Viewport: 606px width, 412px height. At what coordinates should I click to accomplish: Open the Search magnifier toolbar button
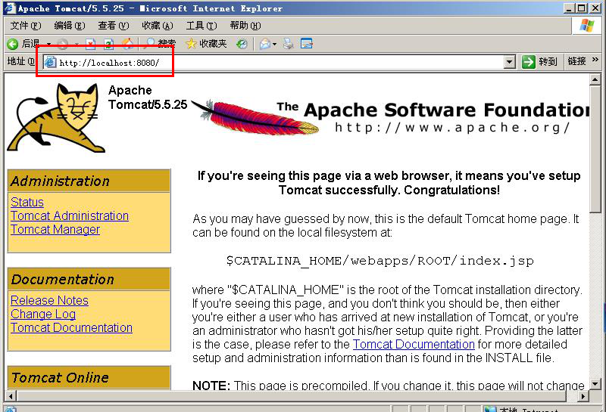(159, 44)
